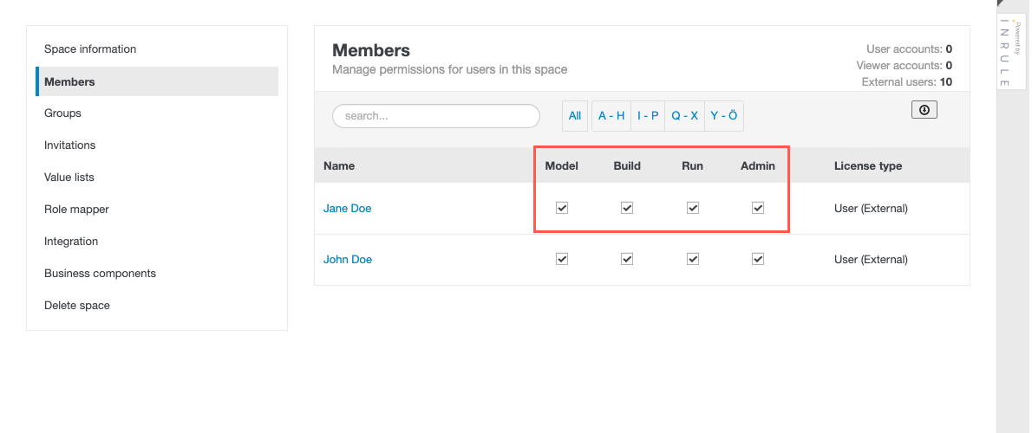Open Jane Doe's member profile link
This screenshot has width=1032, height=433.
coord(347,209)
